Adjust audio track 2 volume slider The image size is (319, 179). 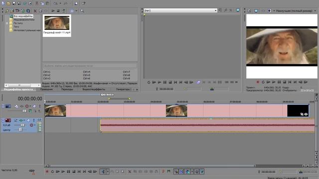click(x=23, y=125)
